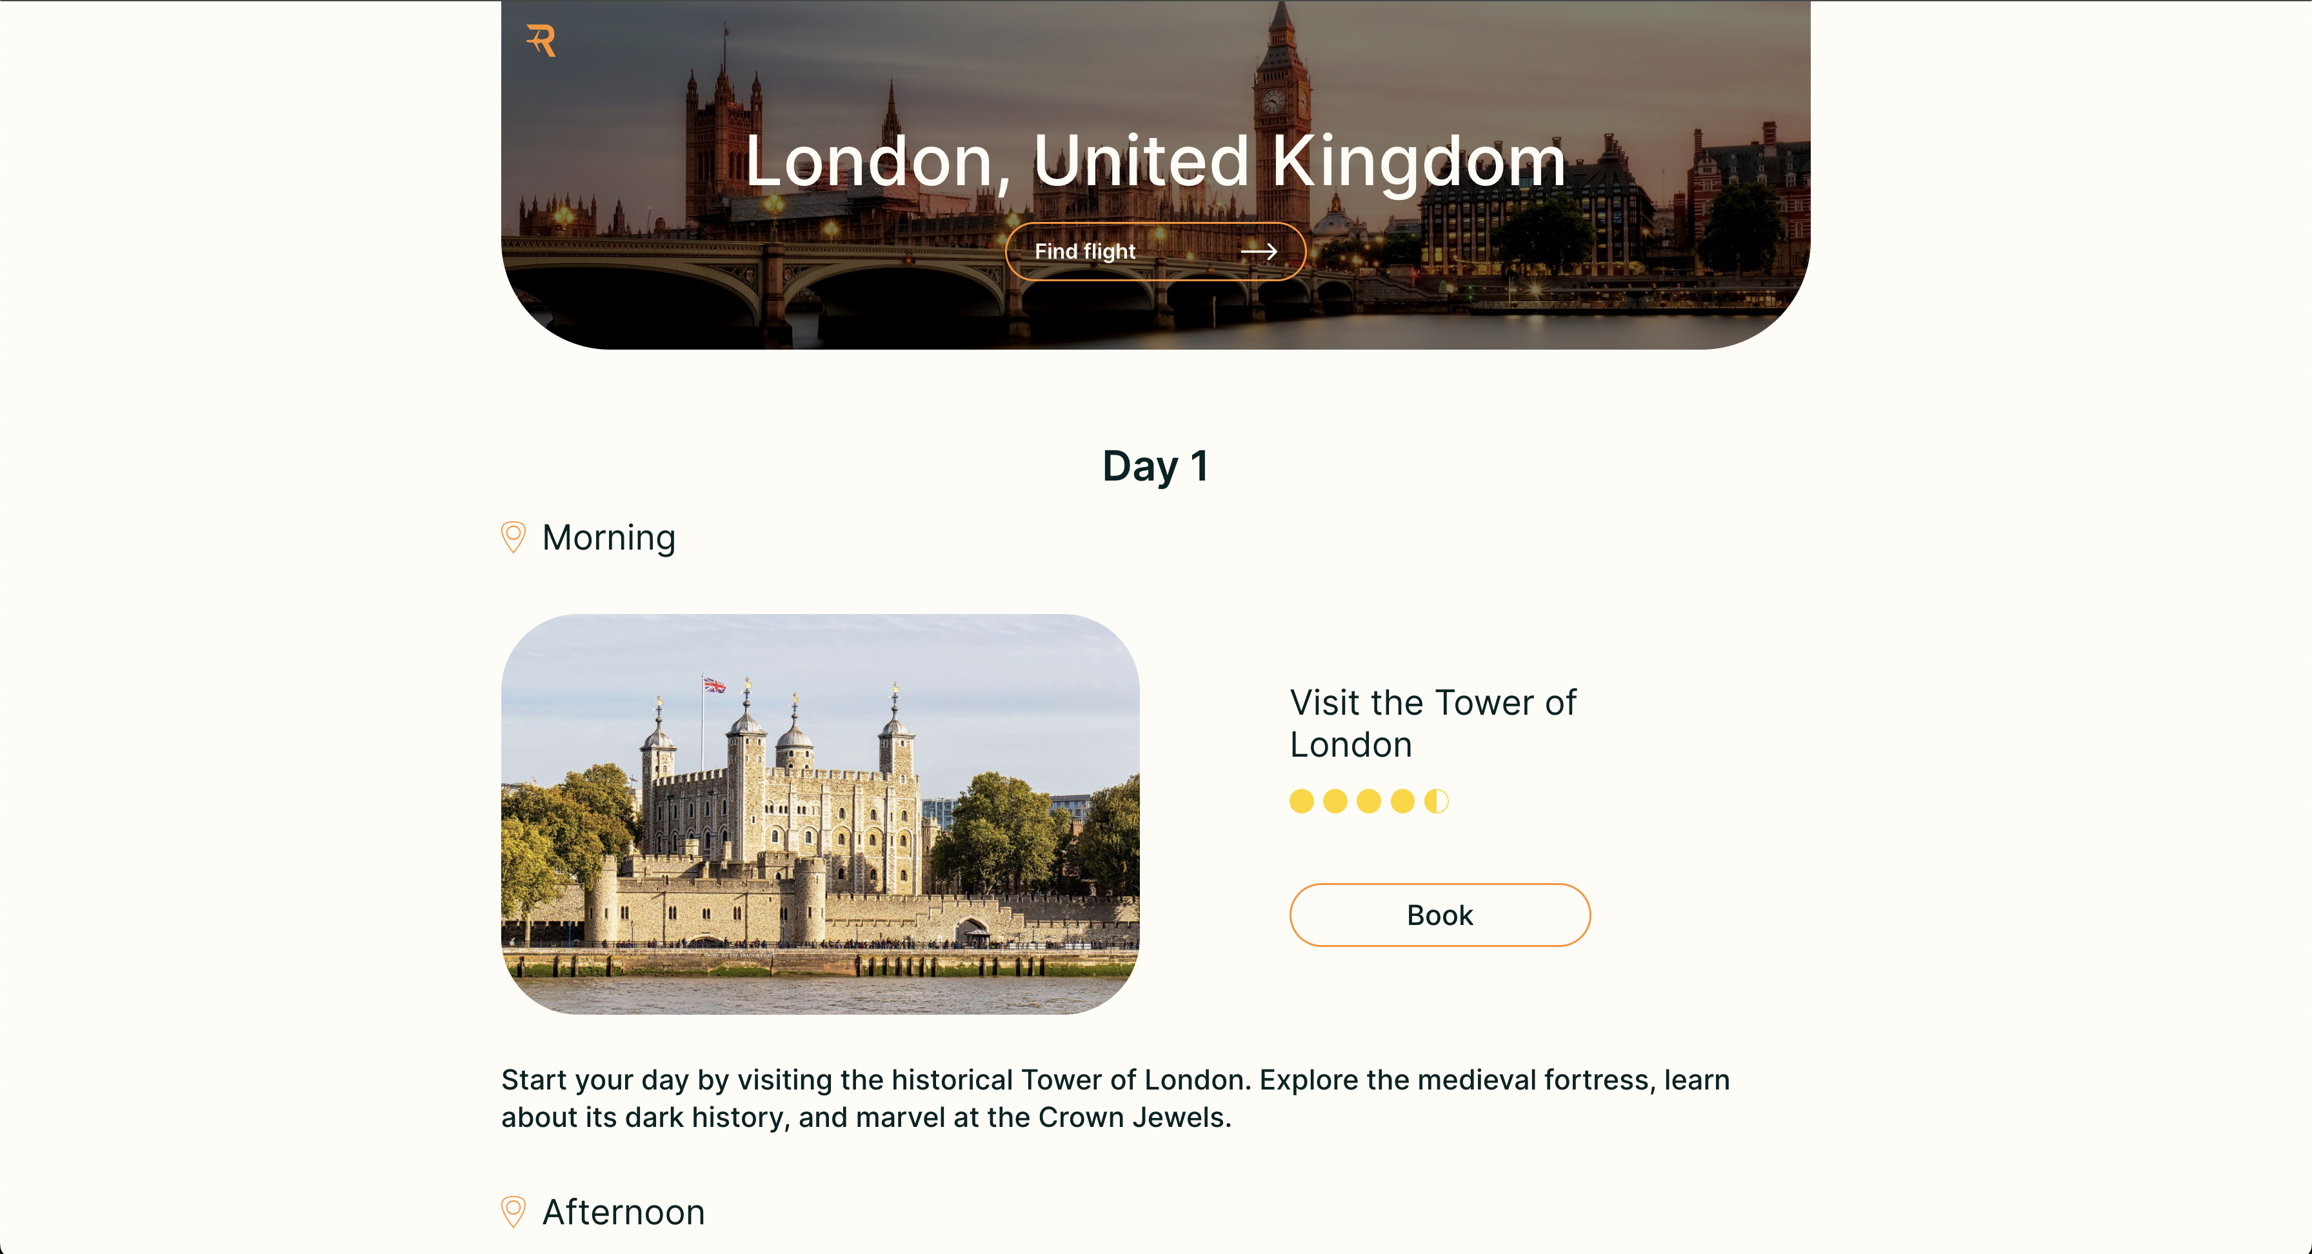Click the fourth yellow rating dot

click(x=1403, y=801)
